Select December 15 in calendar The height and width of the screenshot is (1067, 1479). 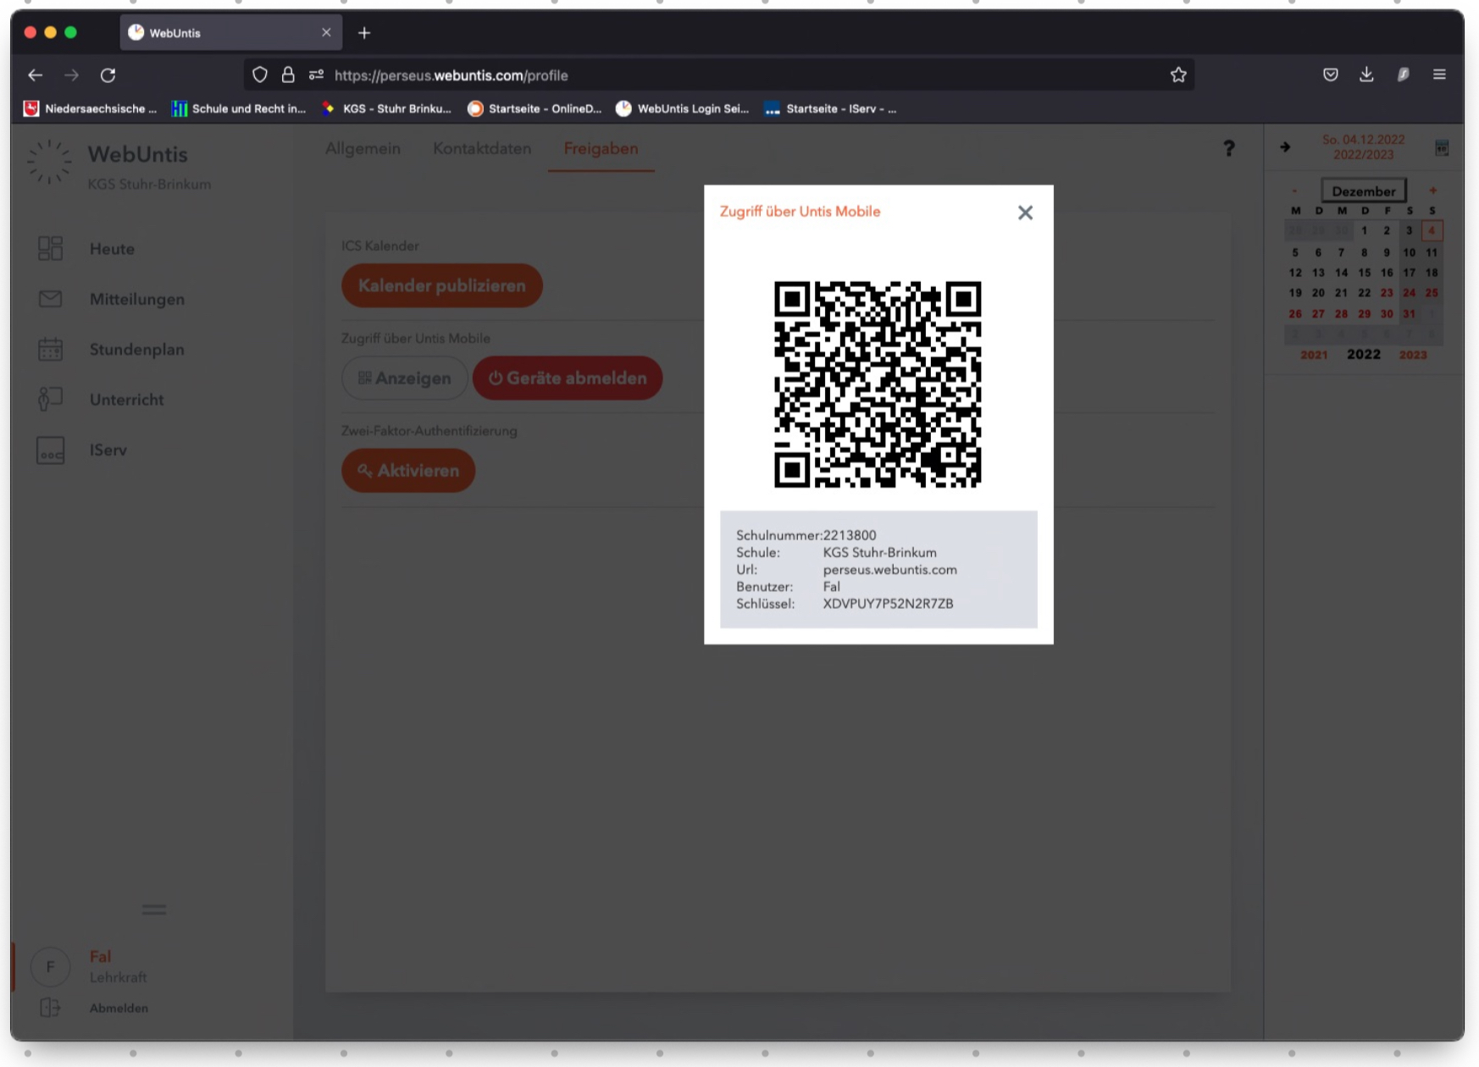(x=1364, y=273)
